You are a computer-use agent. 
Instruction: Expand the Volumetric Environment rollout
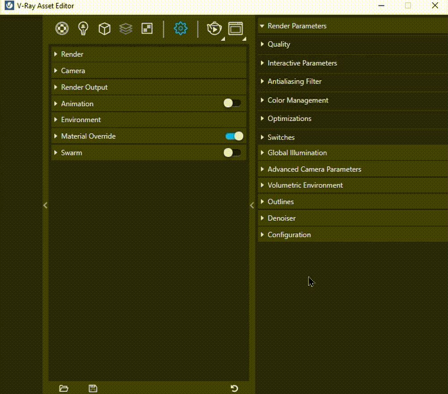[x=353, y=185]
